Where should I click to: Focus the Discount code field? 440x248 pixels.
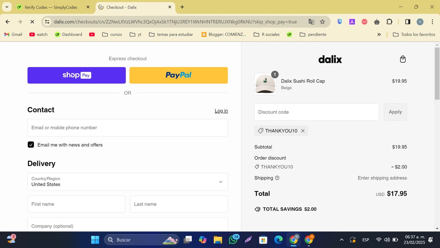pyautogui.click(x=317, y=112)
